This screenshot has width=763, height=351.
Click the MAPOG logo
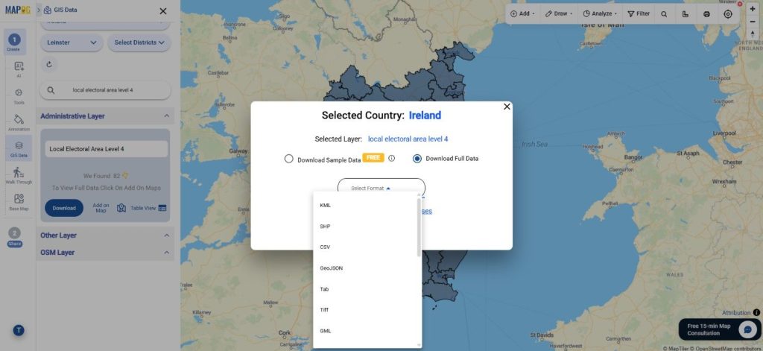[18, 10]
